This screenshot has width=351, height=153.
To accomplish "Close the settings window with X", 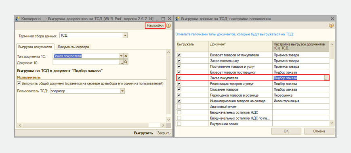I will pyautogui.click(x=332, y=19).
